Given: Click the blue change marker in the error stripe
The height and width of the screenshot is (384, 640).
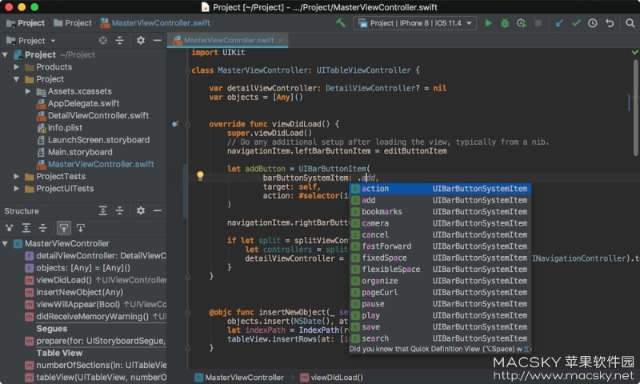Looking at the screenshot, I should [629, 102].
